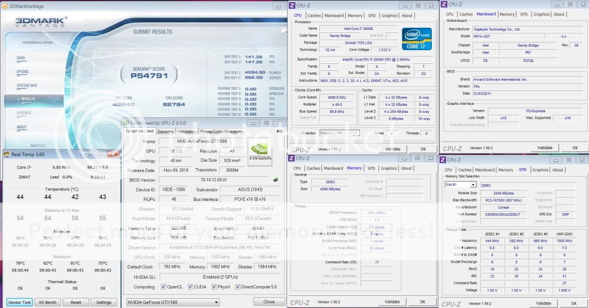Click BIOS Version field 70.10.12.00.01
The image size is (589, 308).
[213, 180]
